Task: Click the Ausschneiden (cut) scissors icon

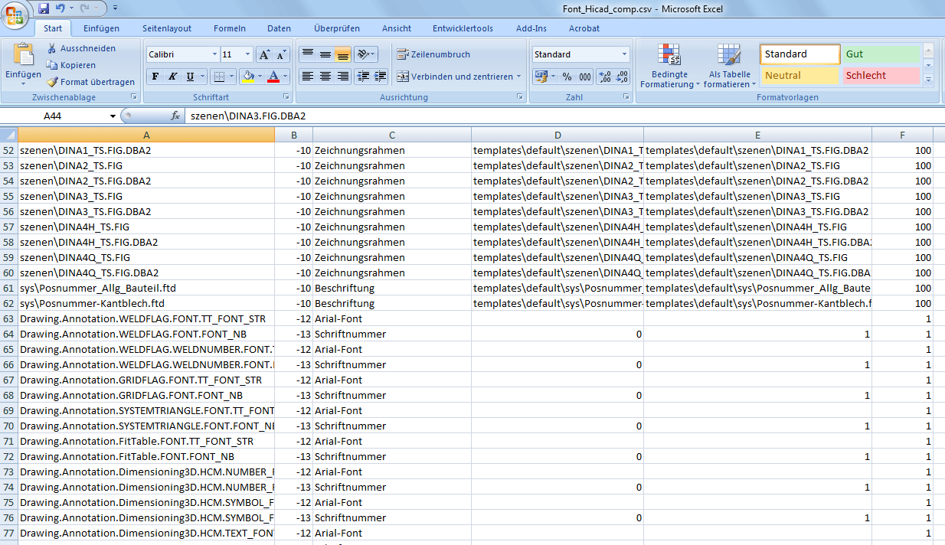Action: (52, 48)
